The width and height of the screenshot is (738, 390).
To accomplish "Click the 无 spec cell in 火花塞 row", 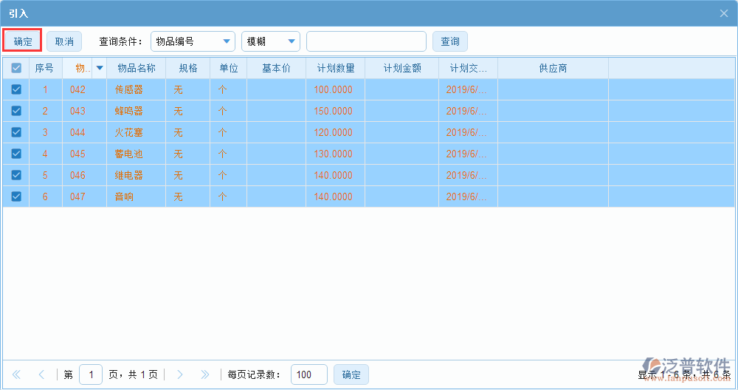I will [x=187, y=132].
